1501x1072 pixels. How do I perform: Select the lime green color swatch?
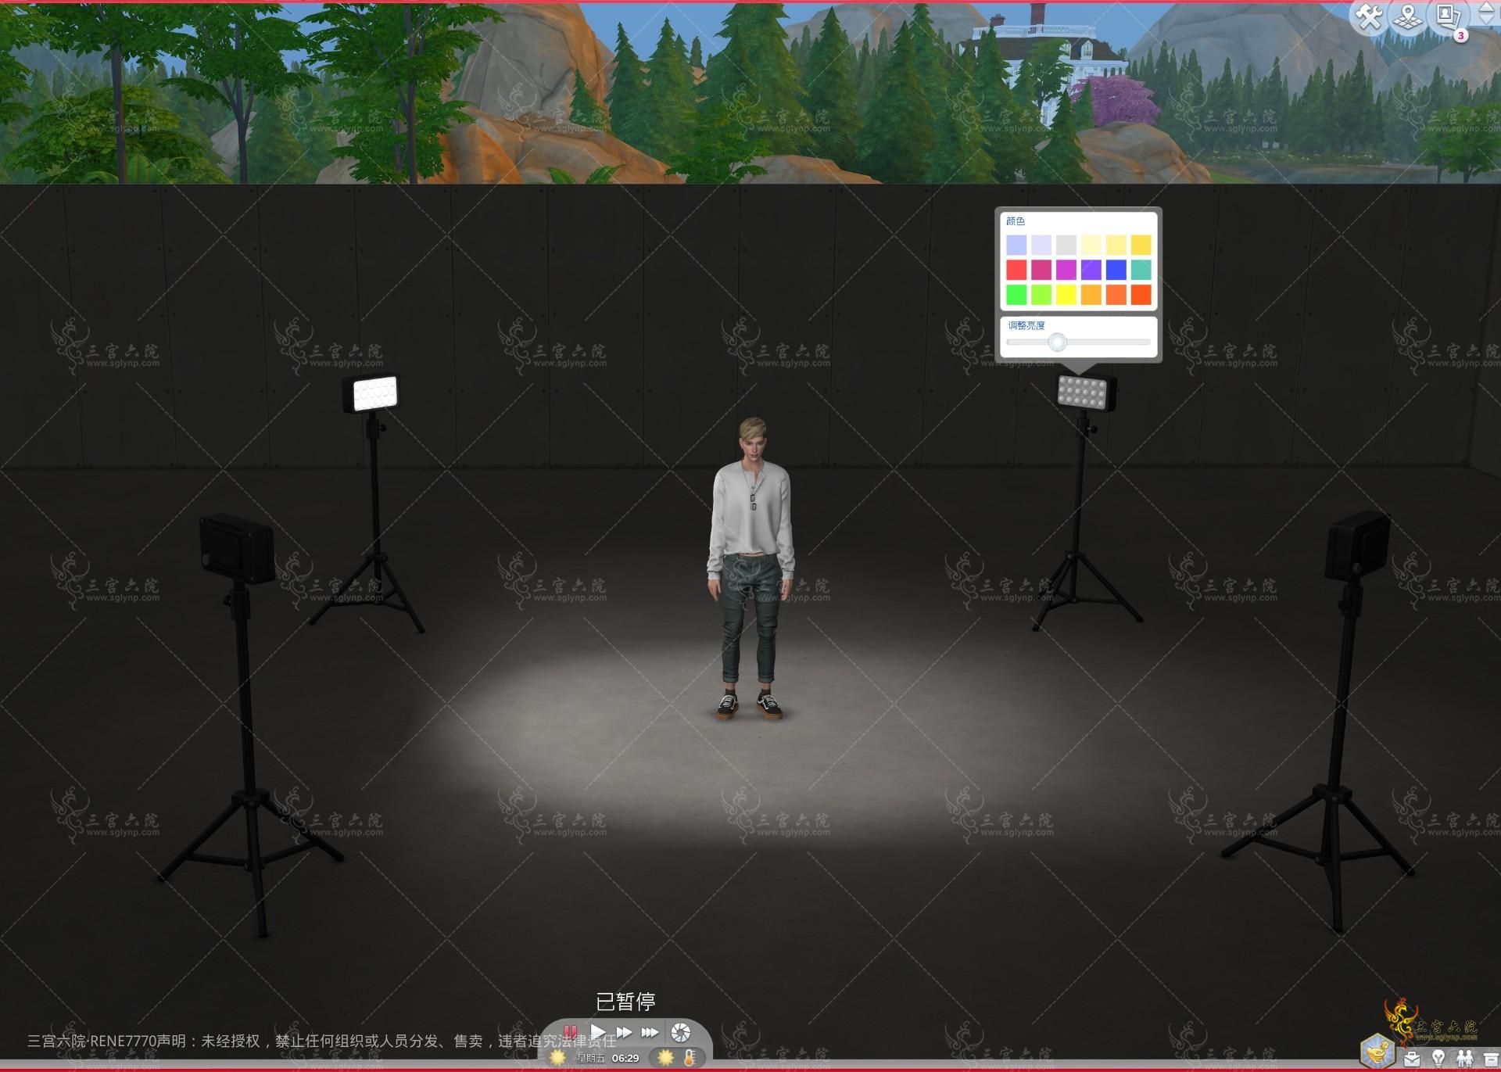click(1041, 295)
